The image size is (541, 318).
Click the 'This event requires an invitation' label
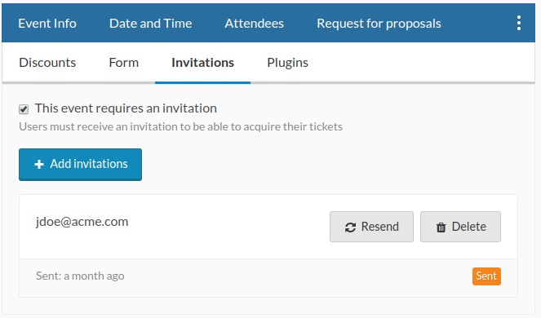[126, 108]
